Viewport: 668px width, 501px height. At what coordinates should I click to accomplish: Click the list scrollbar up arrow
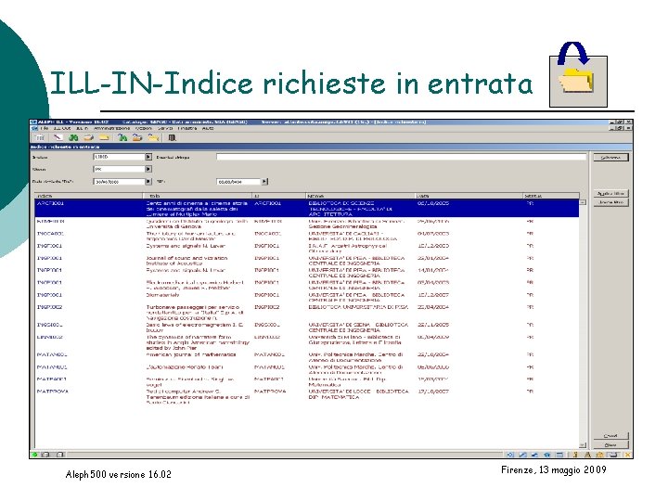point(583,202)
